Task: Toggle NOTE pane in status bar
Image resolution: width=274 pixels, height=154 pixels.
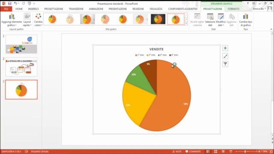Action: tap(177, 151)
